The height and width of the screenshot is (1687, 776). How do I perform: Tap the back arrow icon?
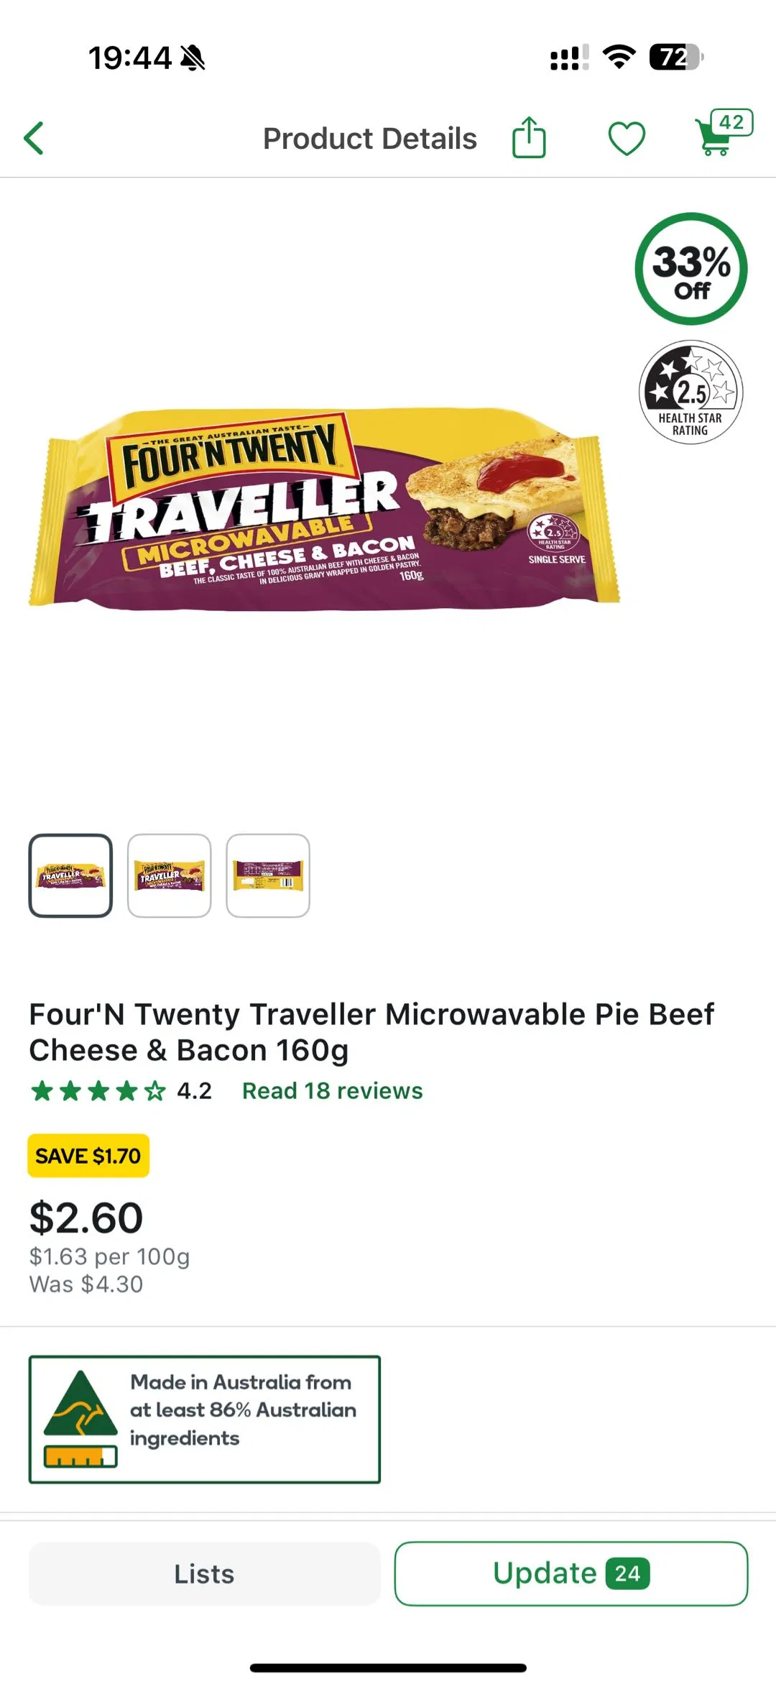pos(34,138)
